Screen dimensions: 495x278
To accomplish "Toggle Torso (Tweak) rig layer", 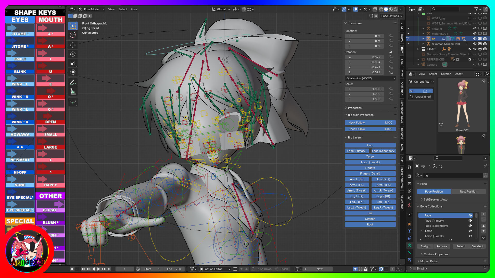I will 370,162.
